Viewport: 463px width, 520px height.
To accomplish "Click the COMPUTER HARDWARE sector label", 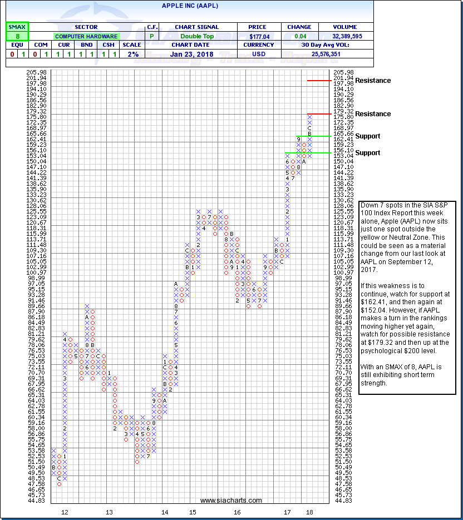I will point(85,36).
